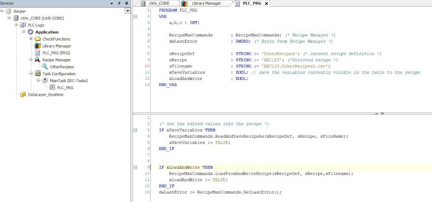432x202 pixels.
Task: Select the Recipe Manager icon in tree
Action: click(x=38, y=60)
